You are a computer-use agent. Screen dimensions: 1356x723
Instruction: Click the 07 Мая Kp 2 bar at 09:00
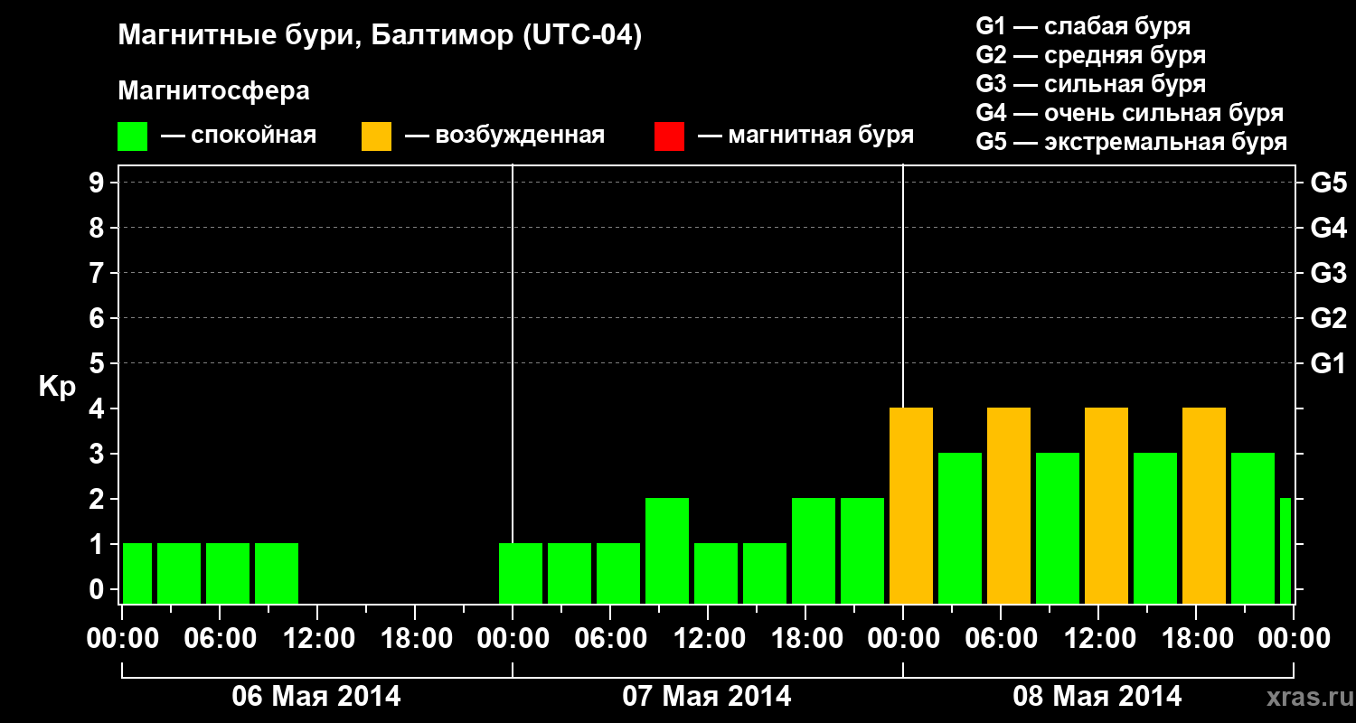point(667,550)
